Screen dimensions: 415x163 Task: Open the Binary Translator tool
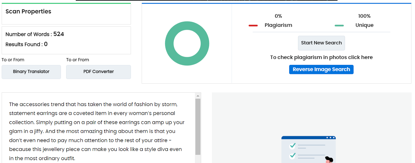click(31, 72)
